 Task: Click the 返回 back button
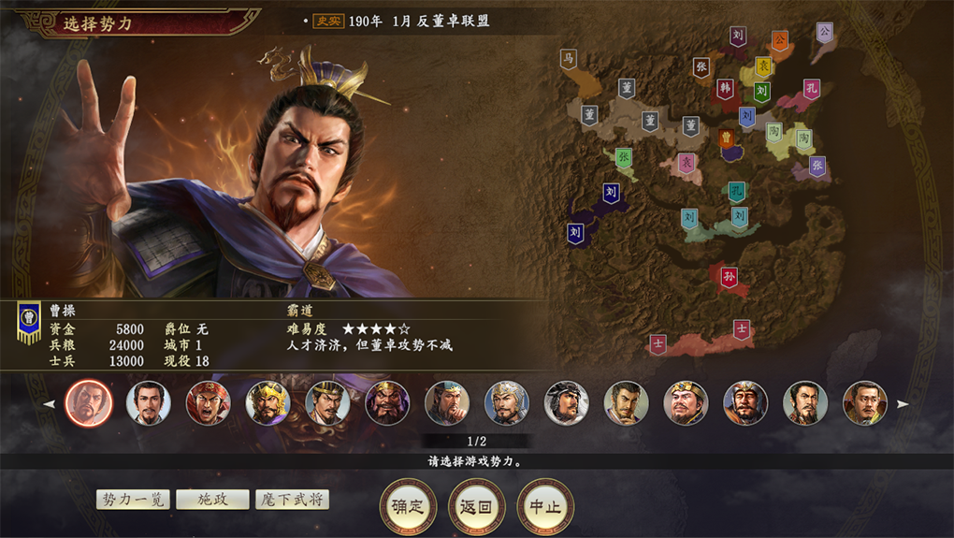pyautogui.click(x=476, y=506)
